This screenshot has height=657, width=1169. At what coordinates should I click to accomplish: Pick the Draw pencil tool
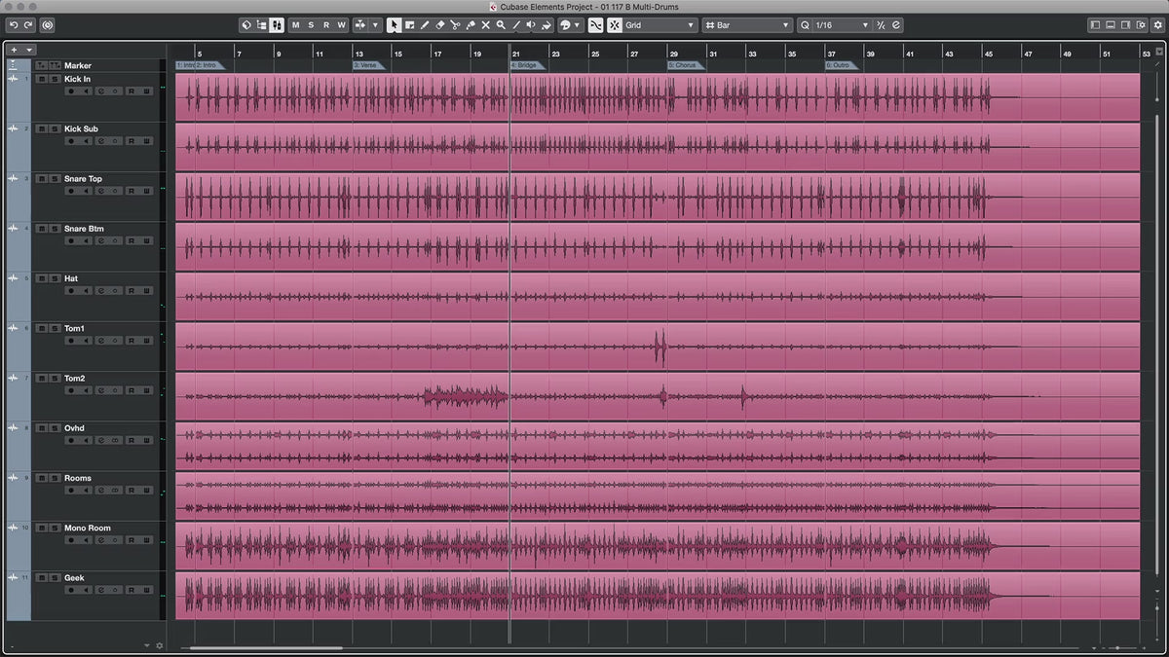point(425,25)
